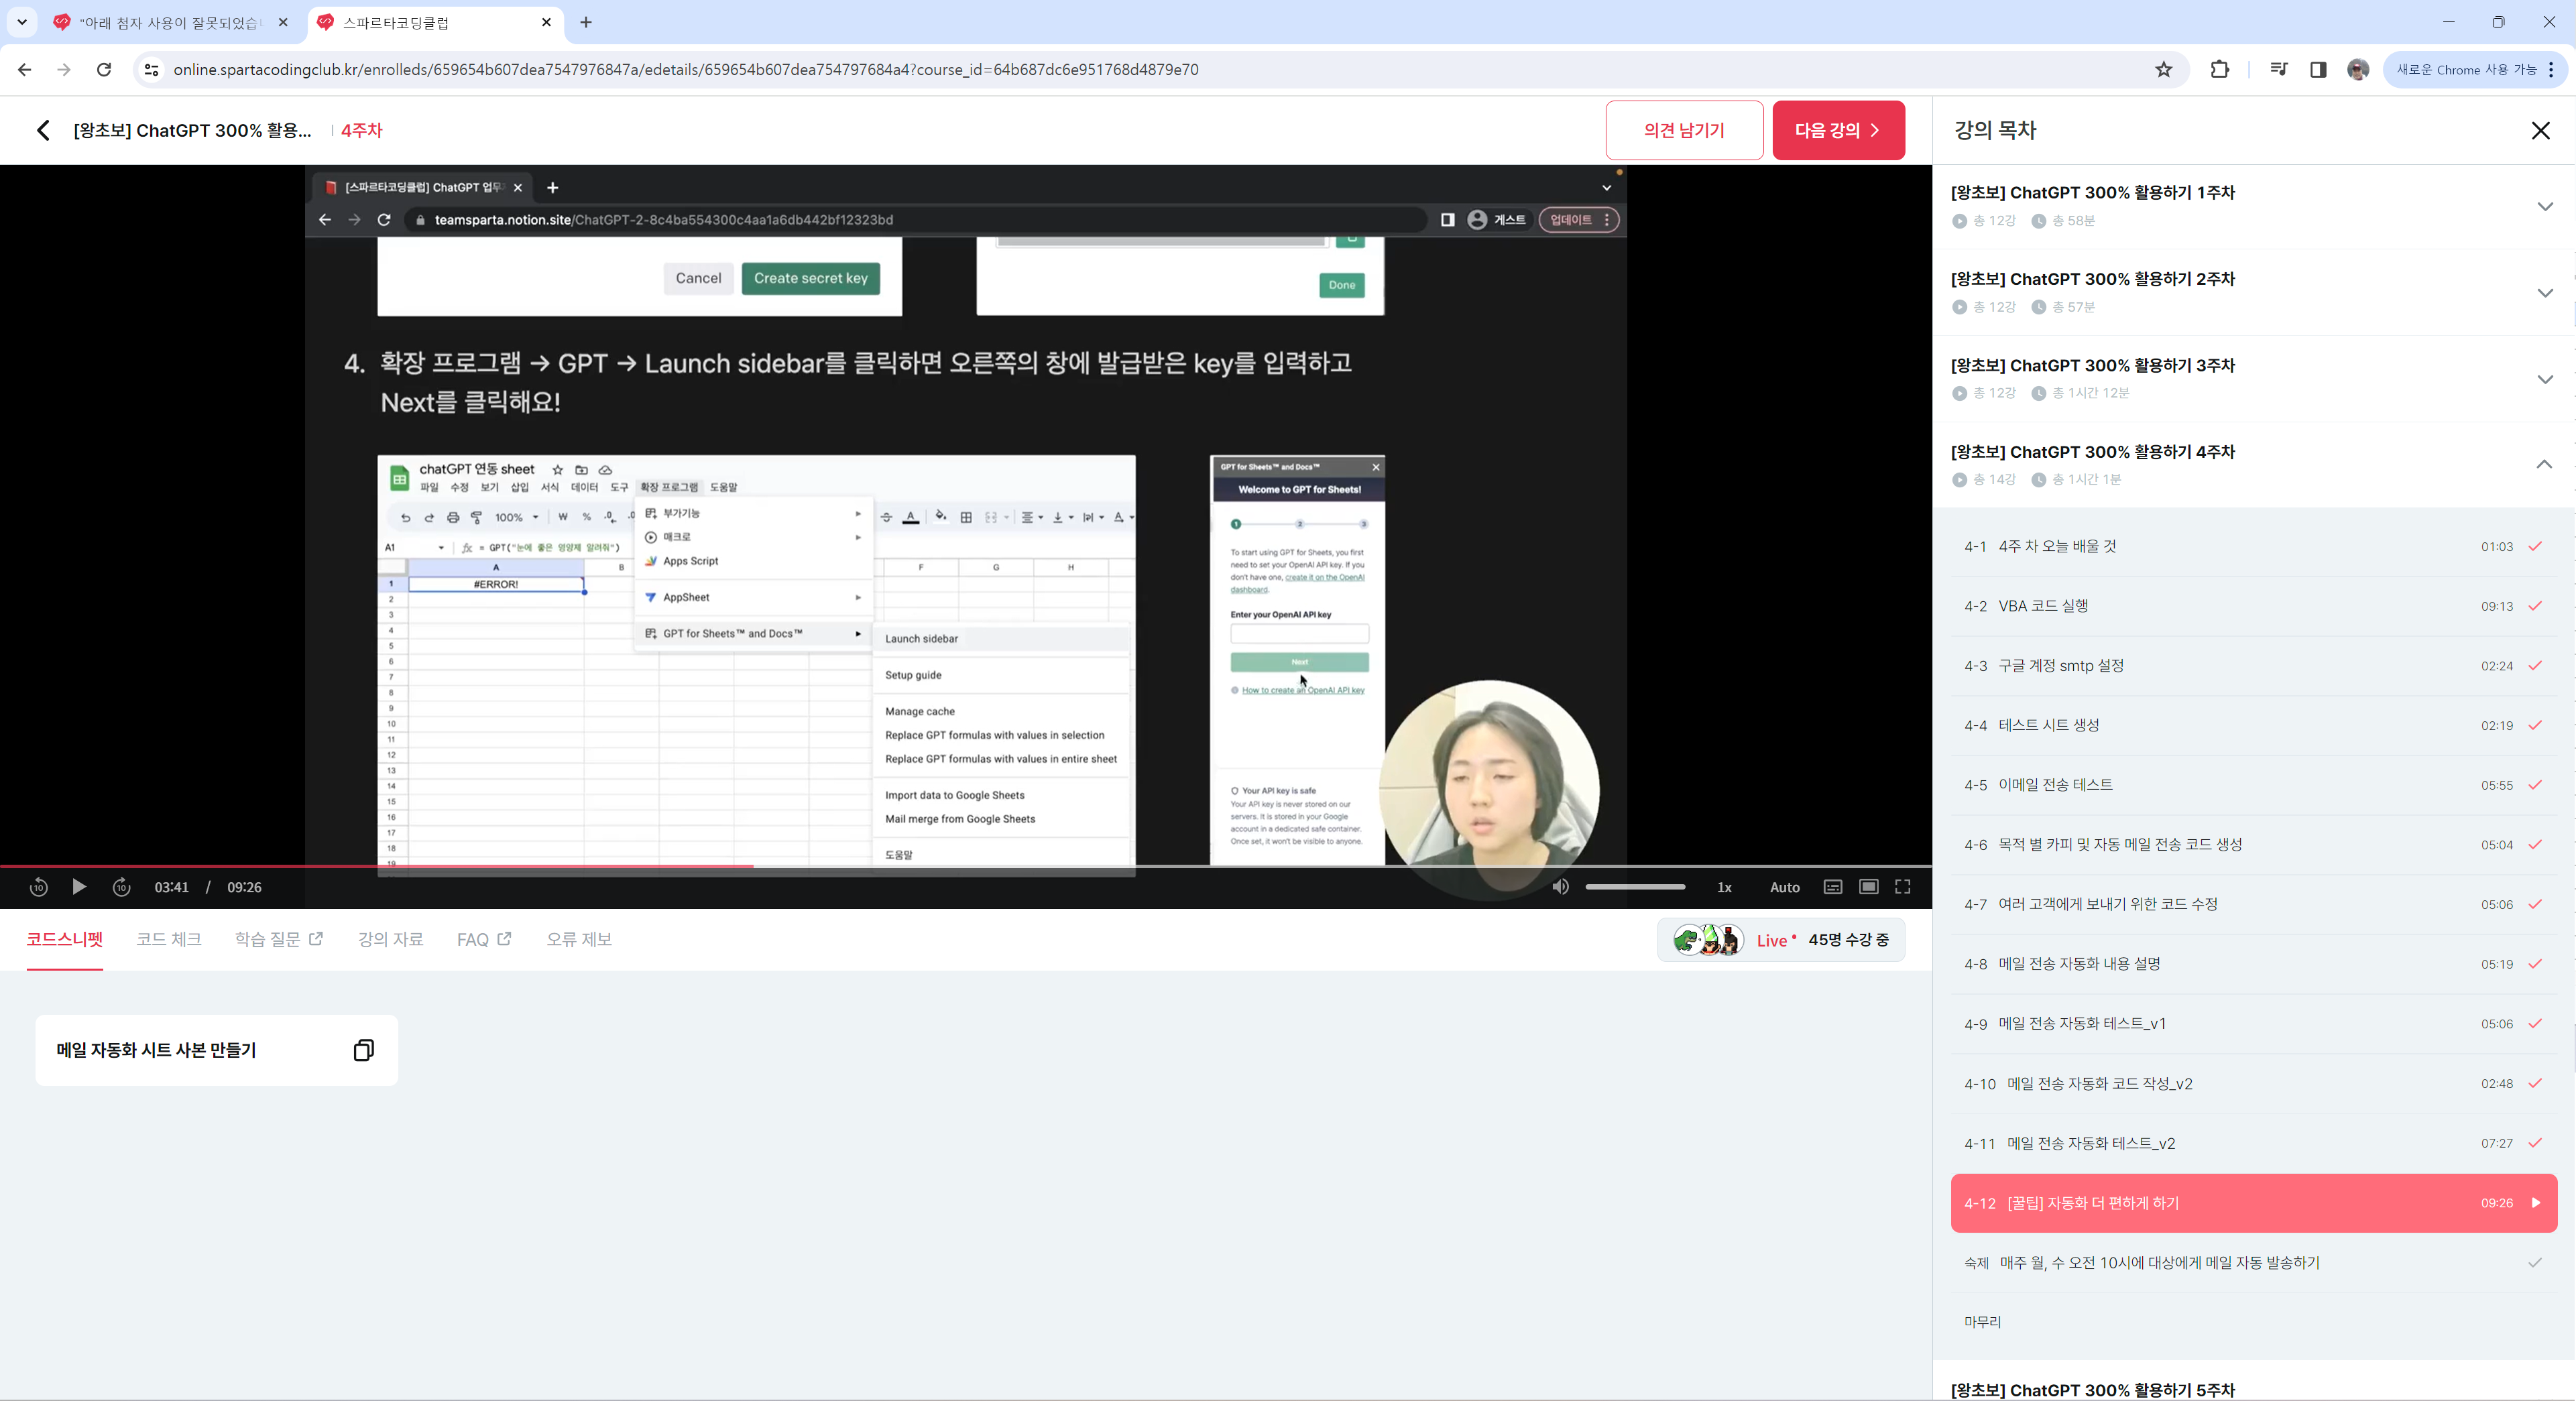This screenshot has height=1401, width=2576.
Task: Open lecture 4-10 메일 전송 자동화 코드 작성_v2
Action: point(2254,1084)
